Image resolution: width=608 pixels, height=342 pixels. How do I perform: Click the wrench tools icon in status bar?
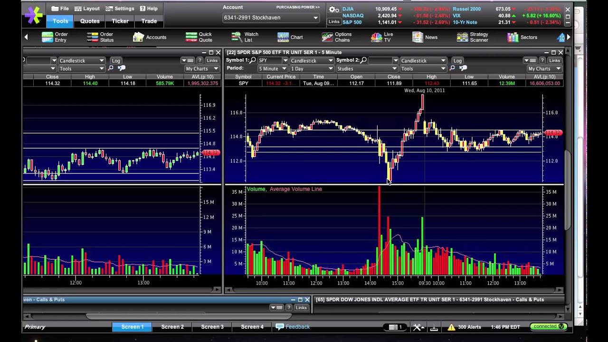click(x=418, y=327)
